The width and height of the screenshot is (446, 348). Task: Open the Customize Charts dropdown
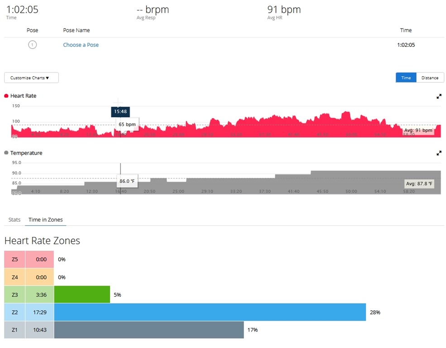tap(31, 78)
